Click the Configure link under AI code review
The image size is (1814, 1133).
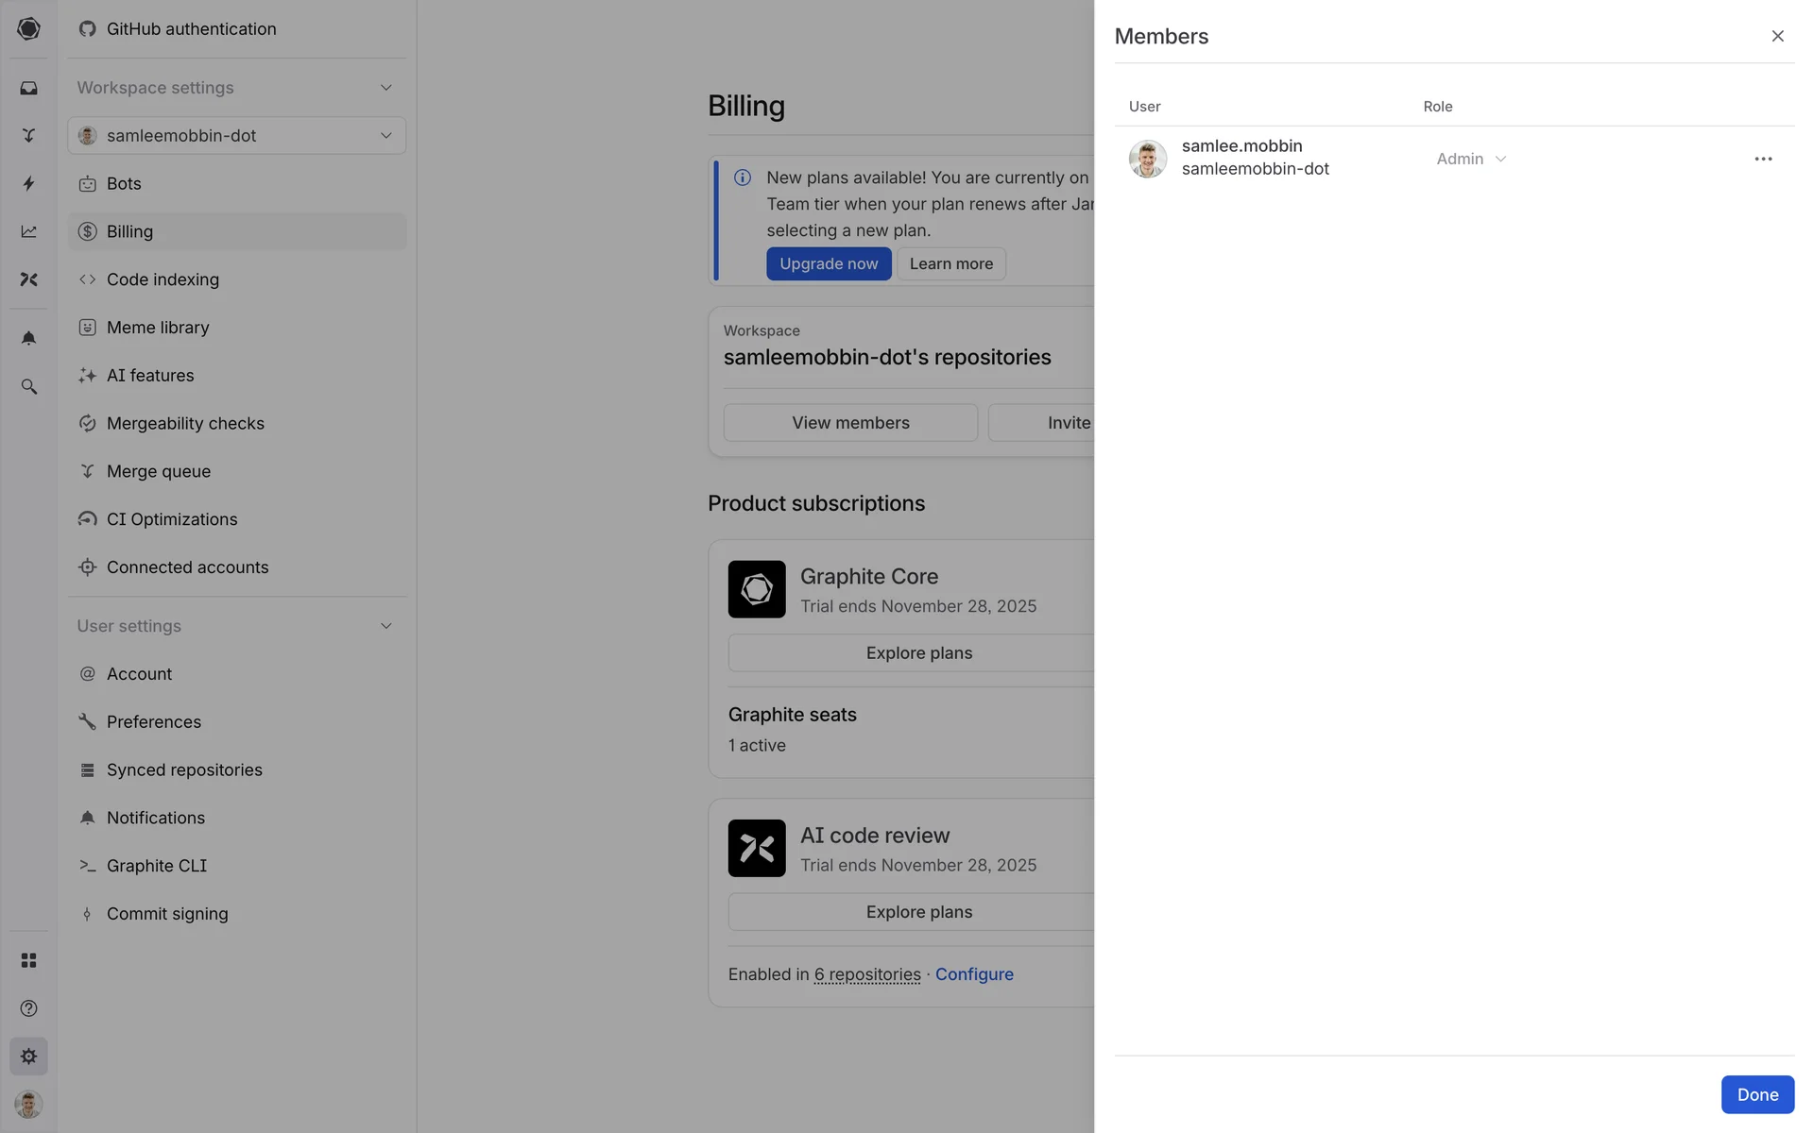(973, 974)
